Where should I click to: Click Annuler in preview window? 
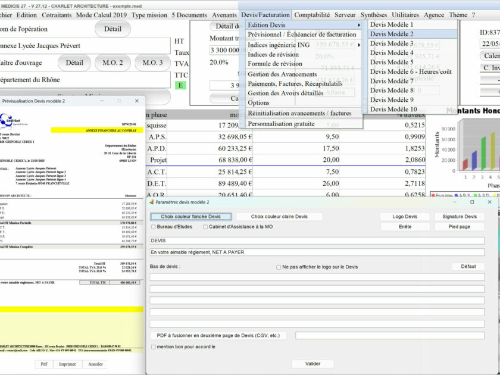(95, 364)
